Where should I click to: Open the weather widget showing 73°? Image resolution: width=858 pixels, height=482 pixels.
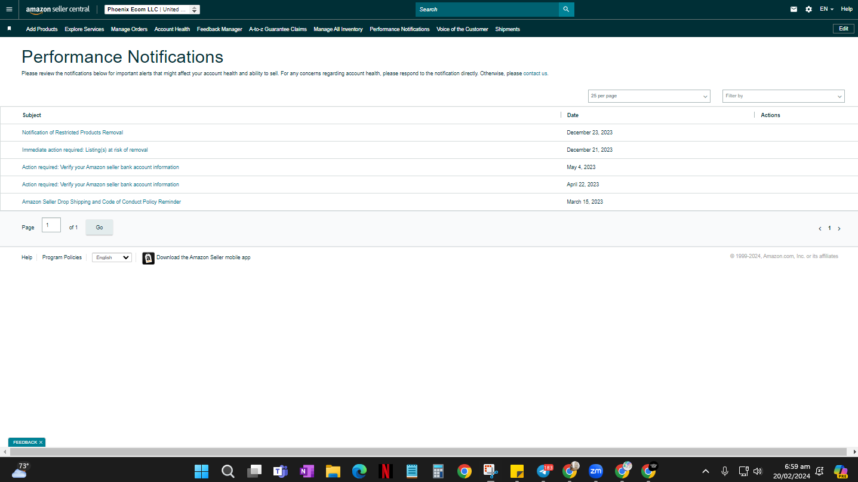(20, 471)
